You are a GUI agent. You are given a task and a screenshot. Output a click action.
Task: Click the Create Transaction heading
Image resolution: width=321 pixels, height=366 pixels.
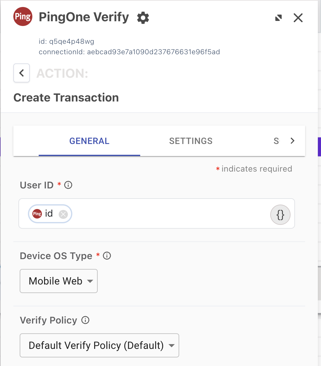[x=66, y=98]
